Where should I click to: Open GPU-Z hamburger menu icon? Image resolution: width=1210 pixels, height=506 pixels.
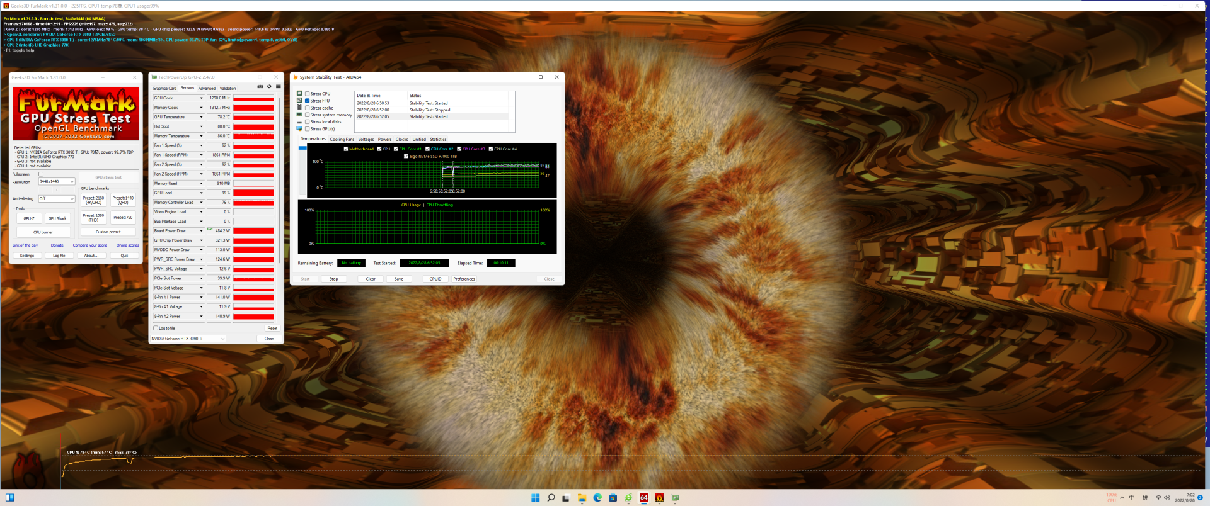(x=278, y=87)
